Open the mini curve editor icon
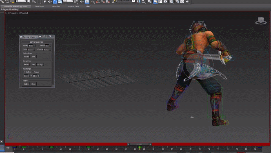The width and height of the screenshot is (271, 153). coord(8,148)
